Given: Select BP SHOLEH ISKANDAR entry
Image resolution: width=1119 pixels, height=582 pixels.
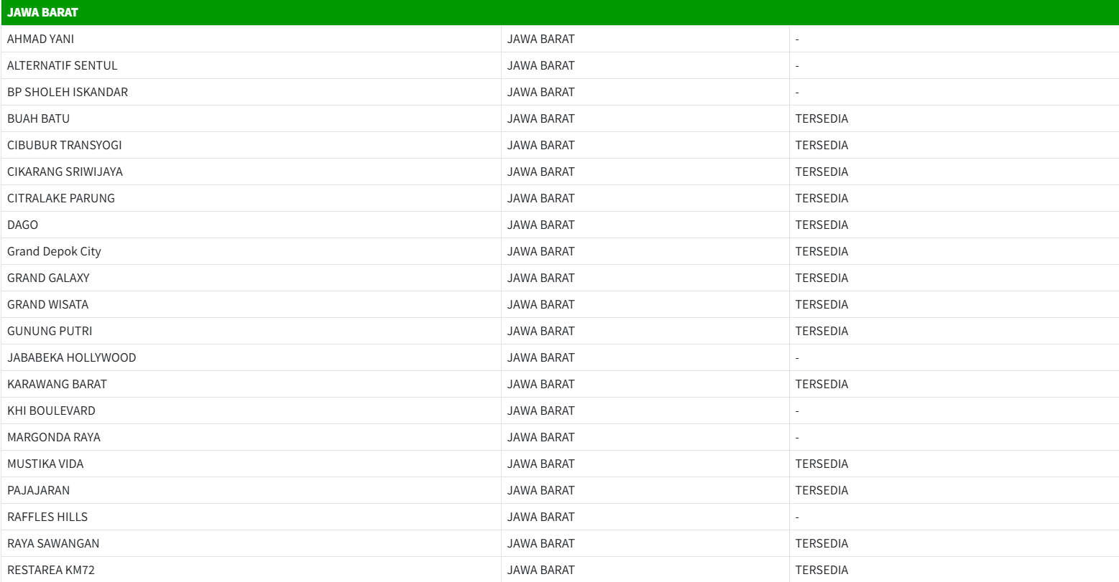Looking at the screenshot, I should 68,92.
